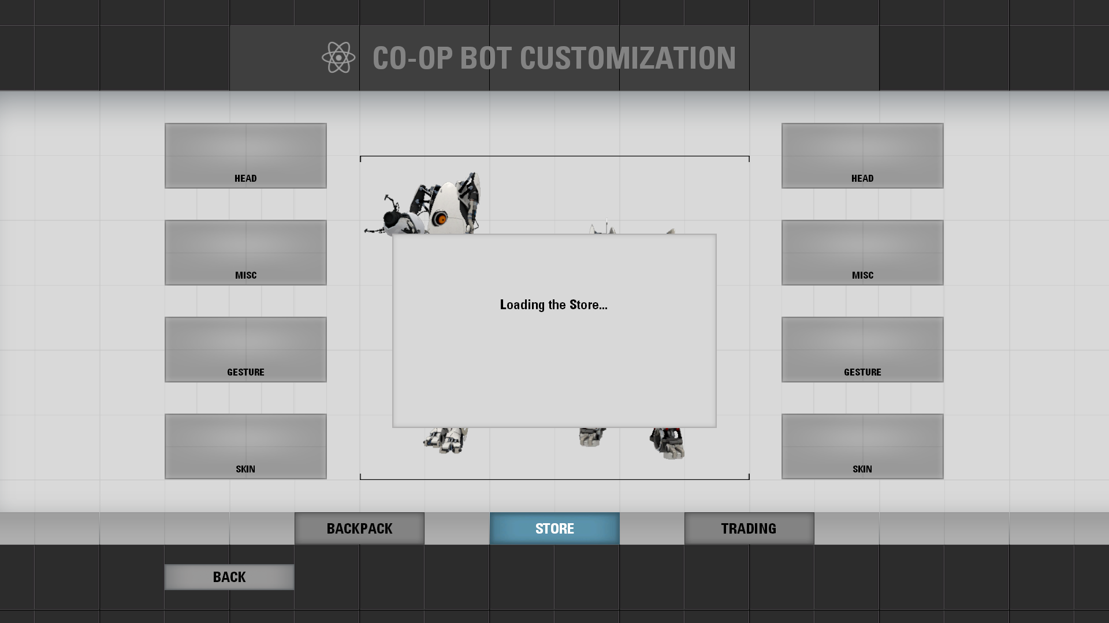This screenshot has height=623, width=1109.
Task: Click the 'CO-OP BOT CUSTOMIZATION' title
Action: pyautogui.click(x=554, y=58)
